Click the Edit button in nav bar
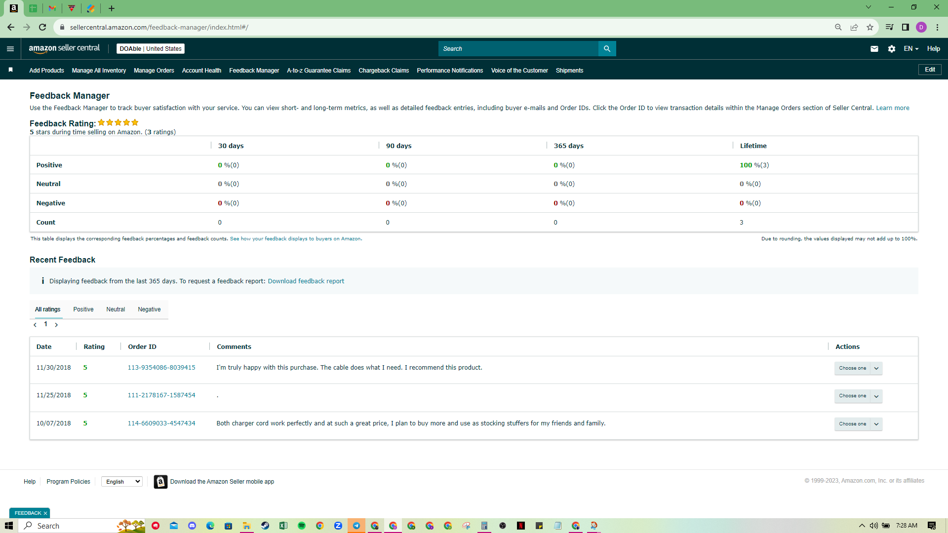This screenshot has height=533, width=948. [930, 70]
